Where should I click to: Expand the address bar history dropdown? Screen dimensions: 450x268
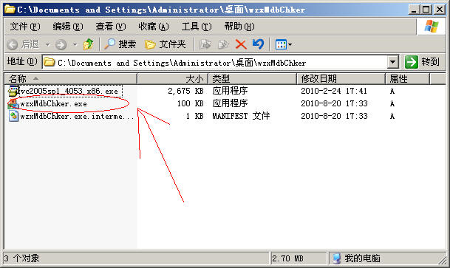392,61
